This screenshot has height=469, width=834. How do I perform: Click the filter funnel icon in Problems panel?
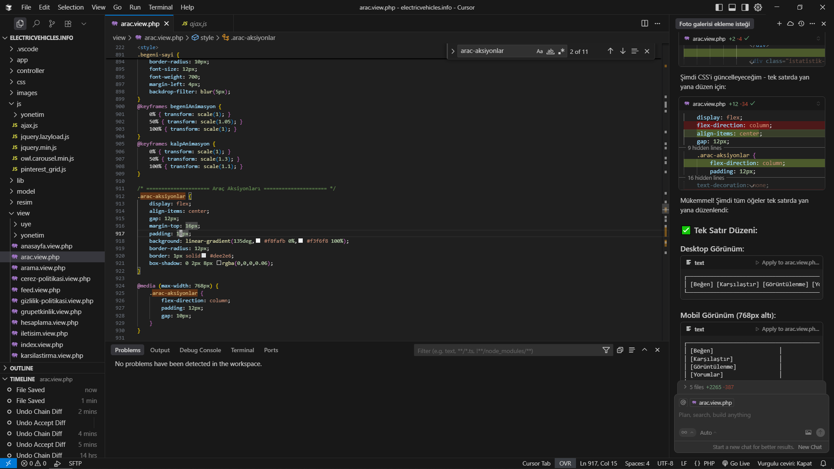[606, 350]
